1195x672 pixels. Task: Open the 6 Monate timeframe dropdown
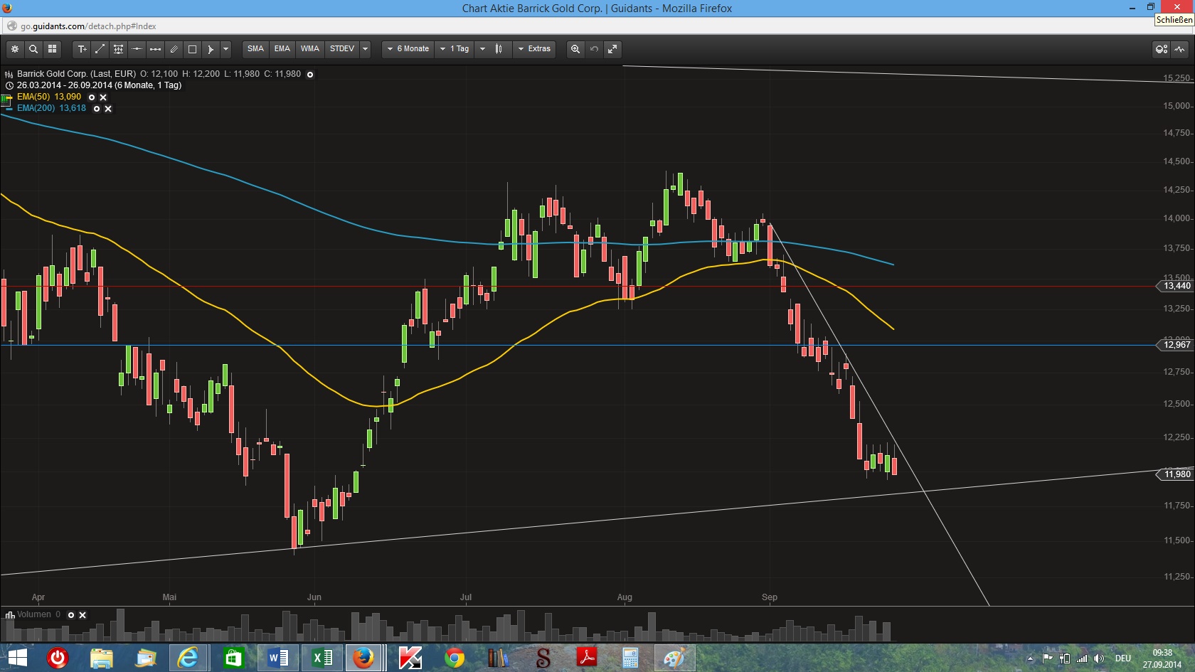pyautogui.click(x=408, y=48)
